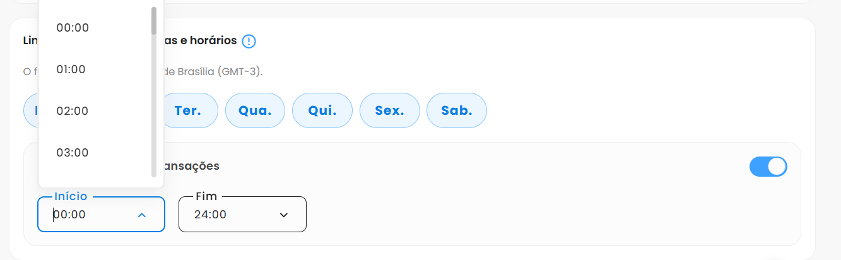Click the time list scrollbar thumb
Viewport: 841px width, 260px height.
[154, 20]
